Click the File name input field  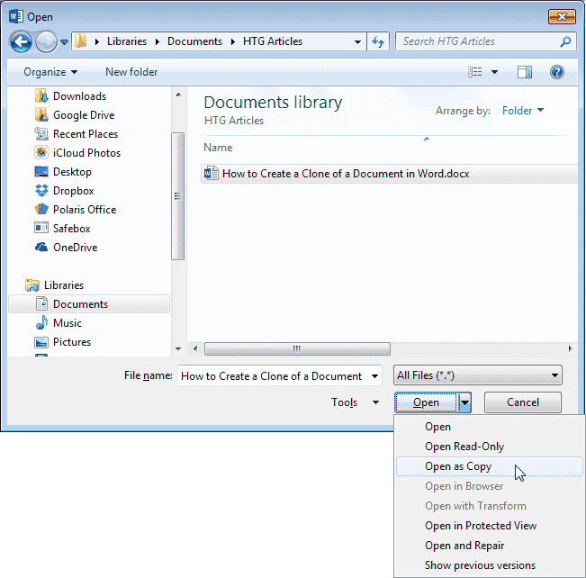click(279, 376)
